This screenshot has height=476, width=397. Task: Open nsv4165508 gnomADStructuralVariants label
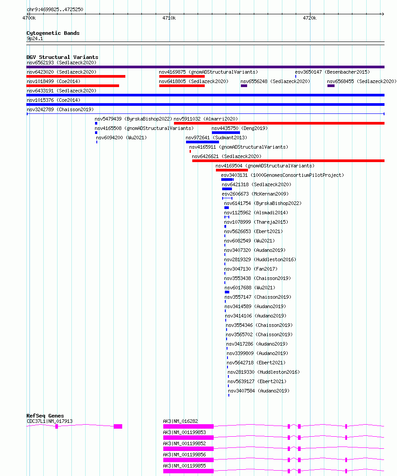(144, 129)
